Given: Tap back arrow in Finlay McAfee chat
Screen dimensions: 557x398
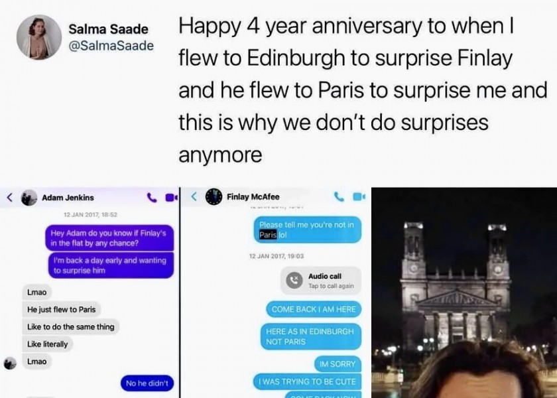Looking at the screenshot, I should click(x=194, y=196).
